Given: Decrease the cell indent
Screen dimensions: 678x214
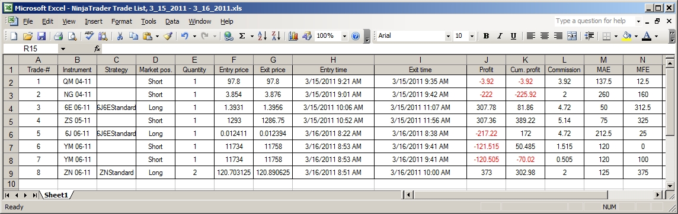Looking at the screenshot, I should (589, 36).
